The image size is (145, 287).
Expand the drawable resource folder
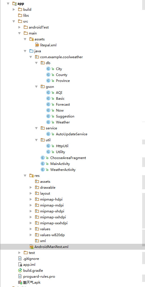click(31, 188)
